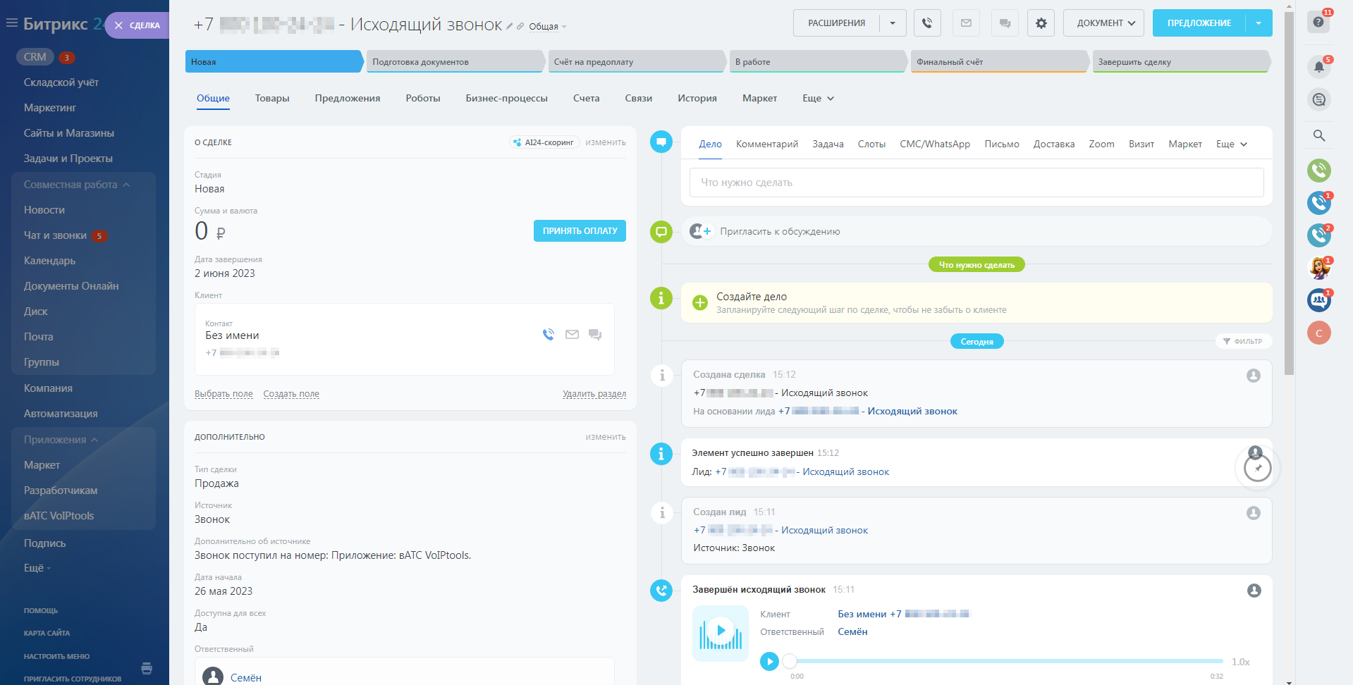The image size is (1353, 685).
Task: Open the Еще dropdown in deal tabs
Action: click(x=818, y=99)
